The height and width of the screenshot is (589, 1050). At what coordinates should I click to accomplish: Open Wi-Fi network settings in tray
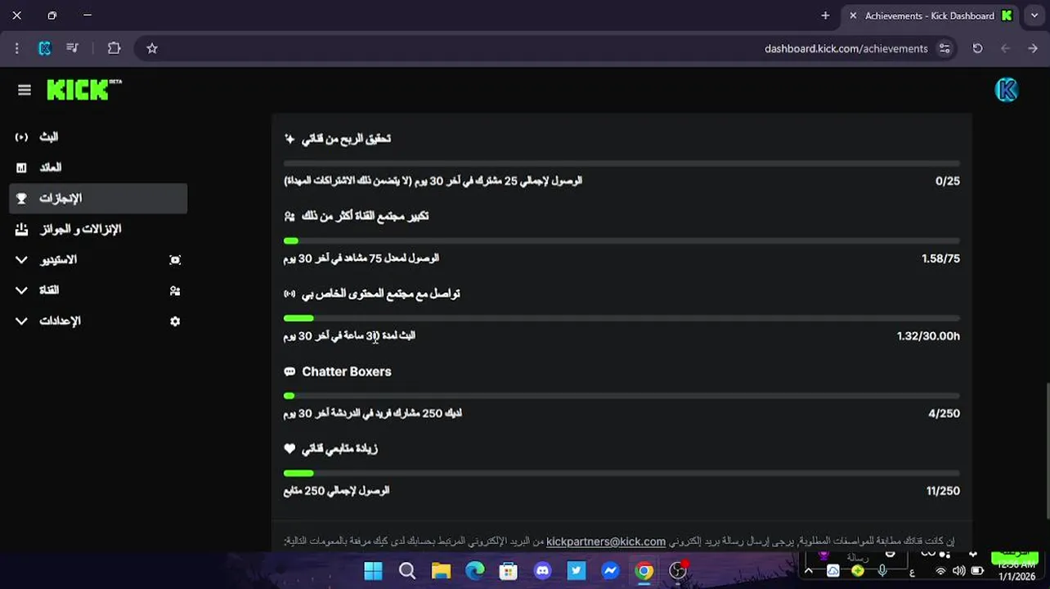(941, 571)
